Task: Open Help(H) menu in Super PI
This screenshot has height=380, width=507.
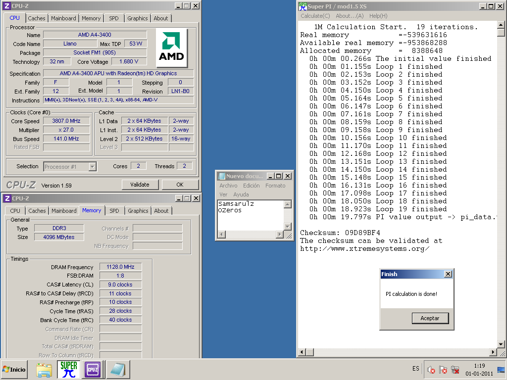Action: pos(378,16)
